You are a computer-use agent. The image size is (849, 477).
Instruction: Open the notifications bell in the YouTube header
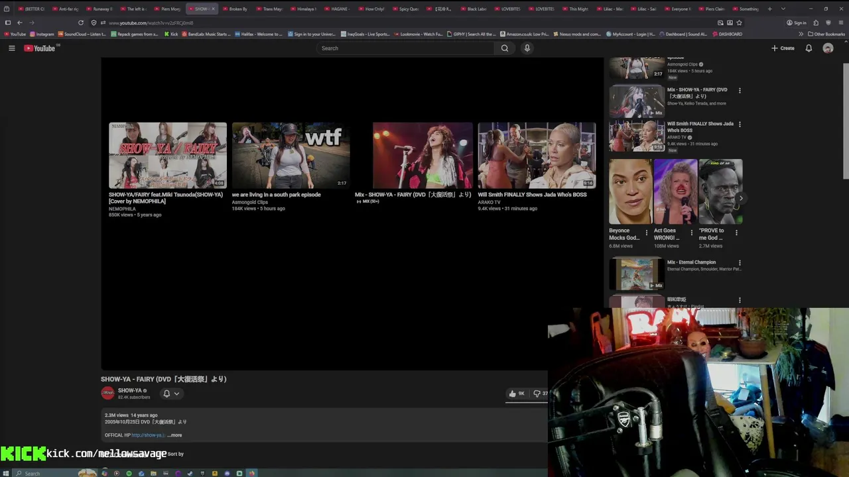pos(809,48)
